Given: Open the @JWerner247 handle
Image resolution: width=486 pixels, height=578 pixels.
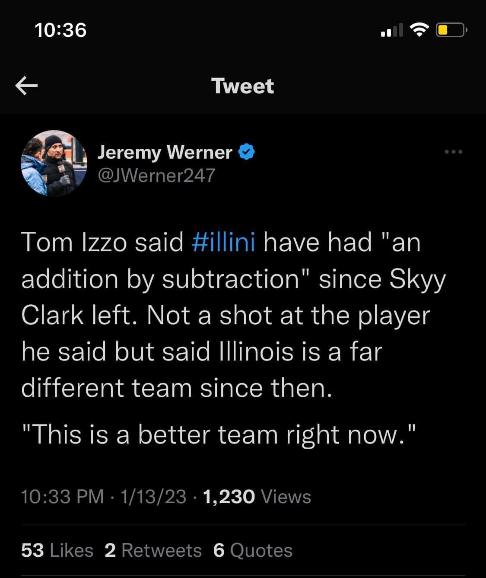Looking at the screenshot, I should click(x=157, y=175).
